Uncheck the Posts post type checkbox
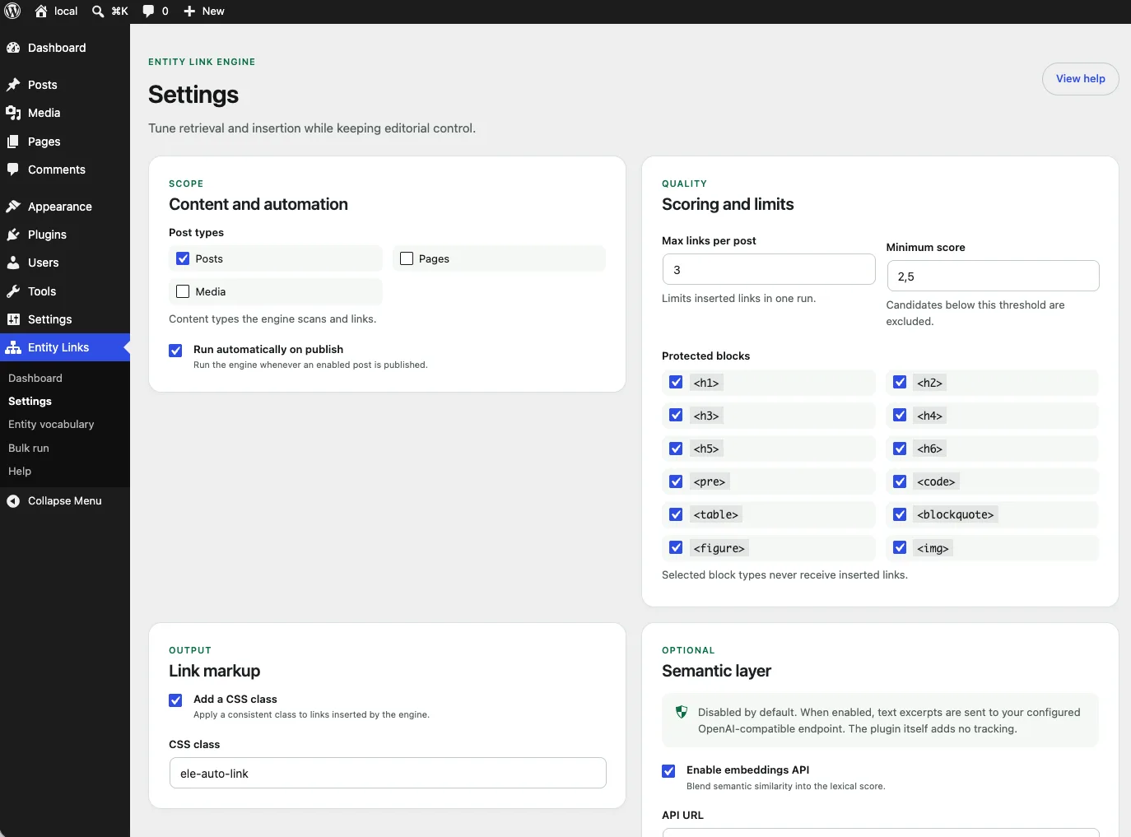 click(183, 258)
